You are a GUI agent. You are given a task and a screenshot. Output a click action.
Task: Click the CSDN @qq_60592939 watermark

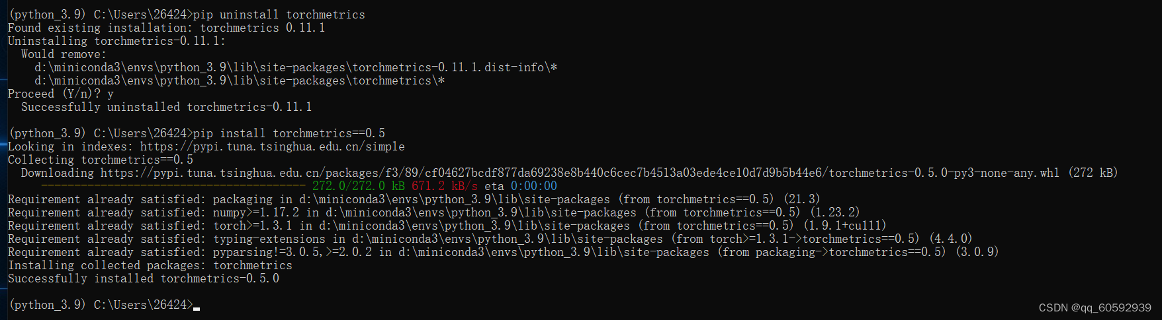click(x=1095, y=307)
